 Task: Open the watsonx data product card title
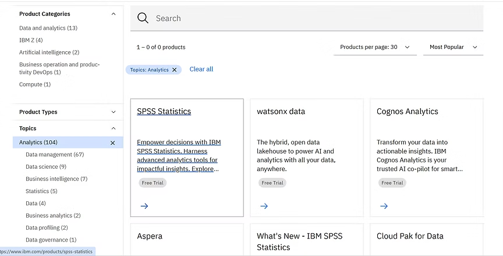[281, 111]
